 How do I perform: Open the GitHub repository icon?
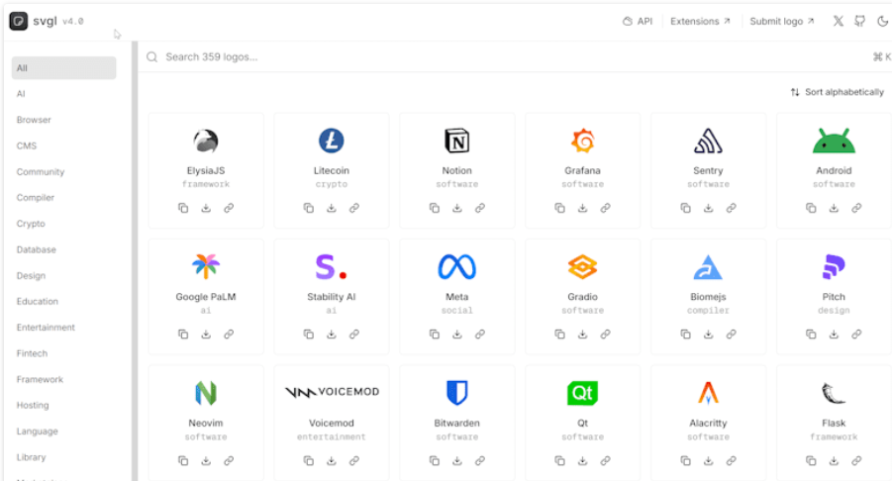point(860,21)
